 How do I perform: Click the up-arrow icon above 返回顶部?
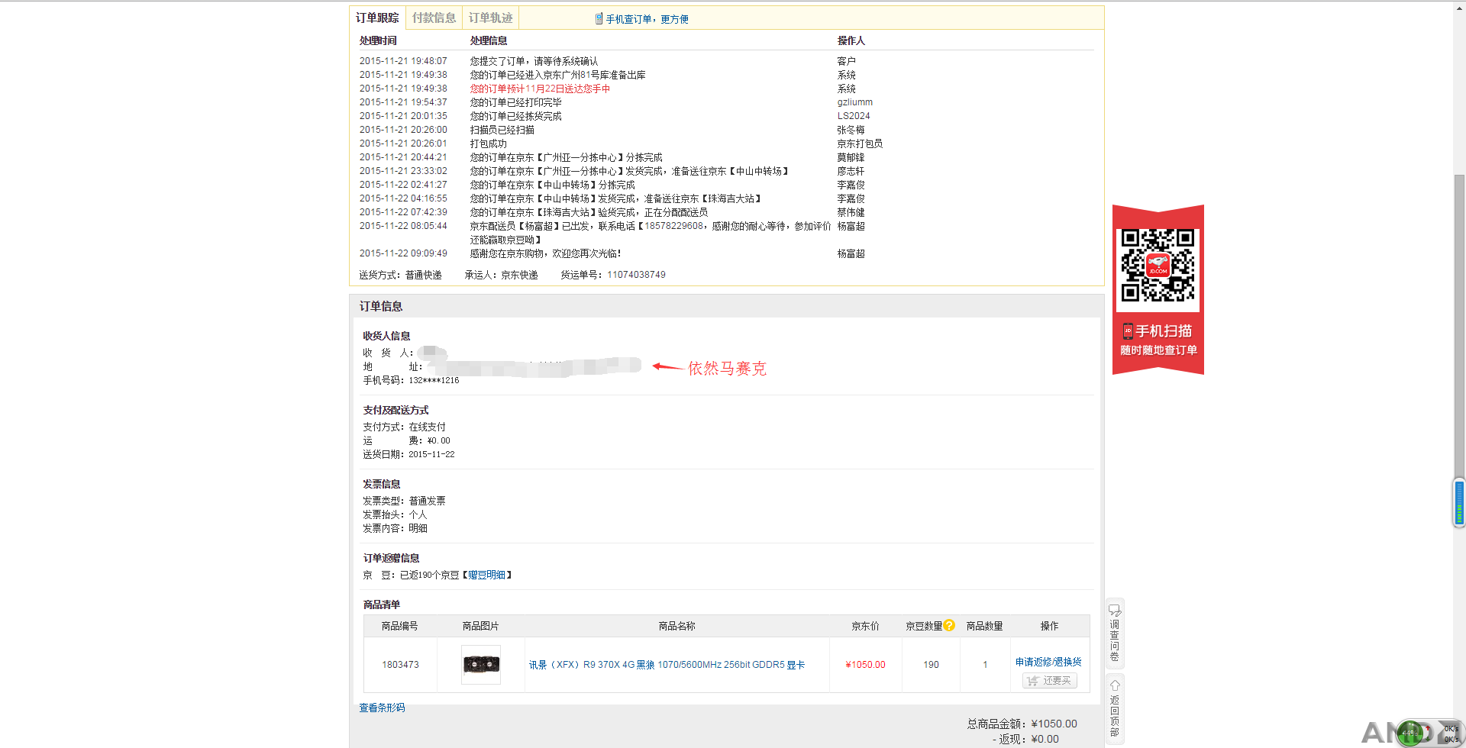1115,685
